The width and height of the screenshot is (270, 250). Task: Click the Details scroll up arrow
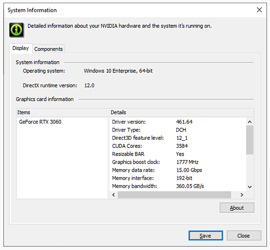click(250, 122)
